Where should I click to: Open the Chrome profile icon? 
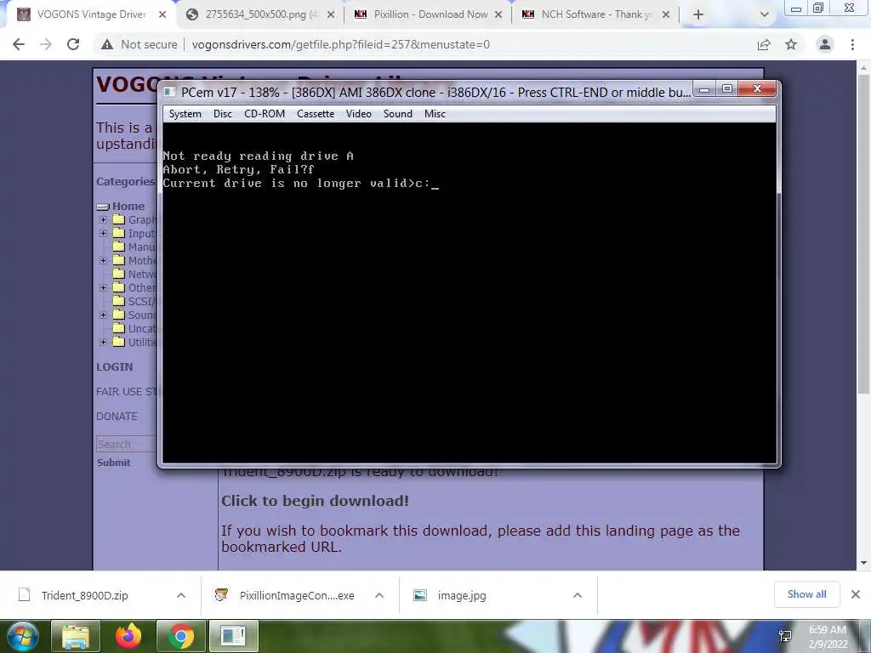click(825, 44)
